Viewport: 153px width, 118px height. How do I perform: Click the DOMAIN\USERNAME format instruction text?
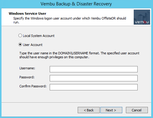click(79, 55)
